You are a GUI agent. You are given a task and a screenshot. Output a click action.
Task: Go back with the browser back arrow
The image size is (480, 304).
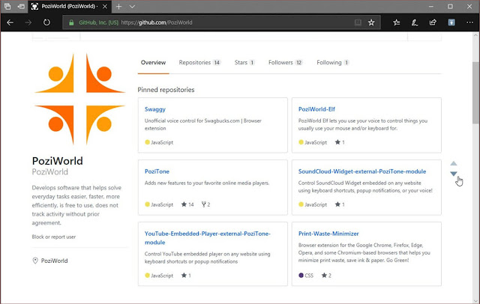pos(10,22)
